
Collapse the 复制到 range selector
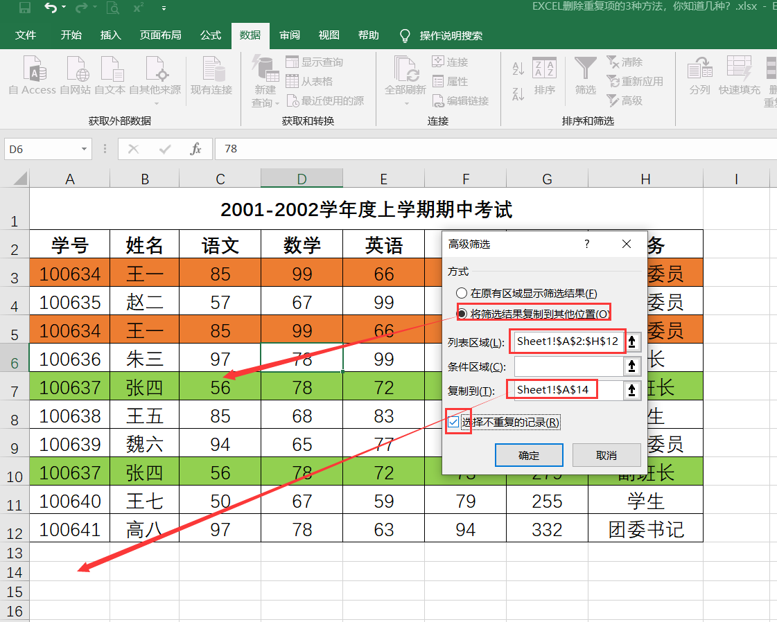(632, 390)
